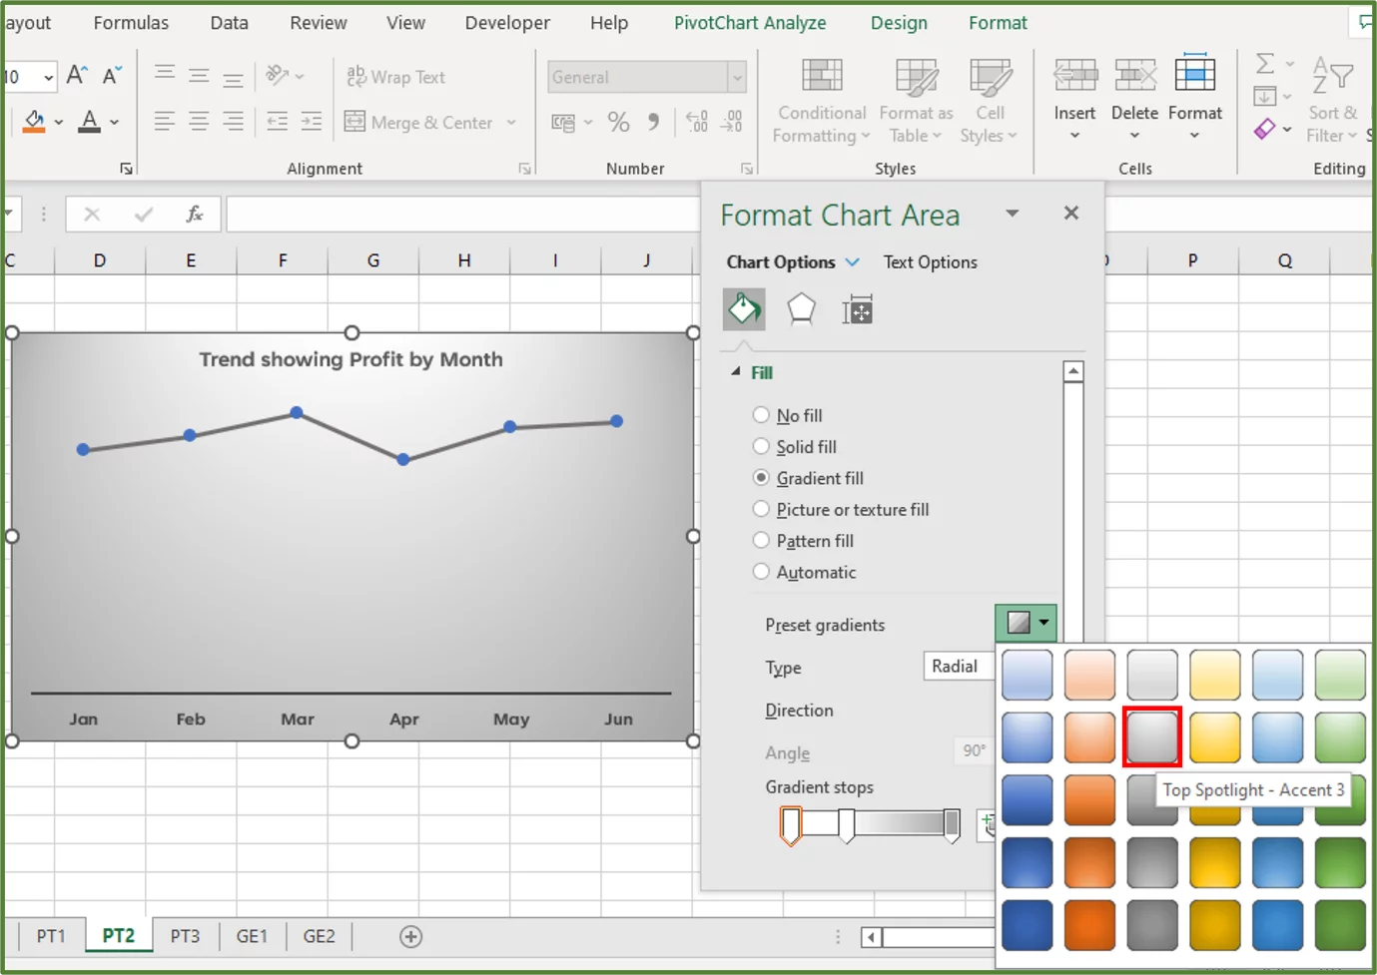Image resolution: width=1377 pixels, height=975 pixels.
Task: Select the No fill option
Action: tap(761, 415)
